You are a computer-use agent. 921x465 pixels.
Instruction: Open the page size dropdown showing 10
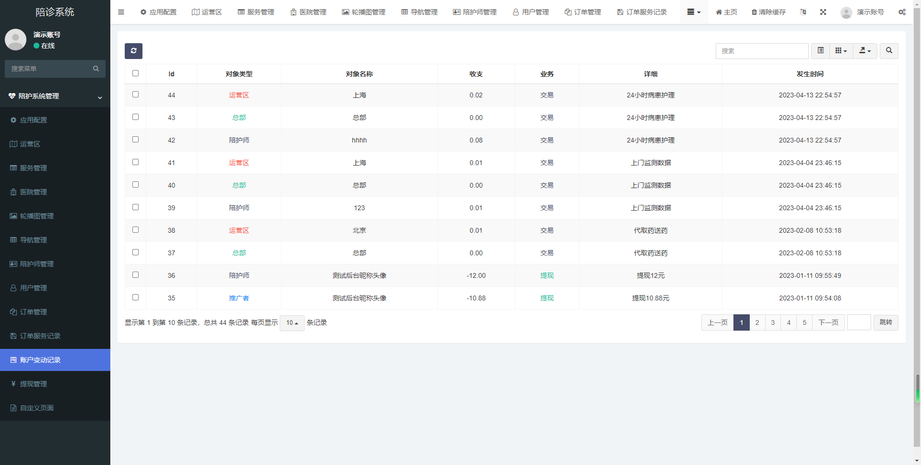pos(292,323)
